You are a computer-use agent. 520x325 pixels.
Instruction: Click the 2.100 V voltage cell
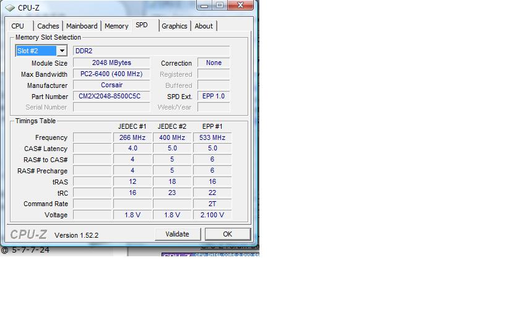point(212,215)
